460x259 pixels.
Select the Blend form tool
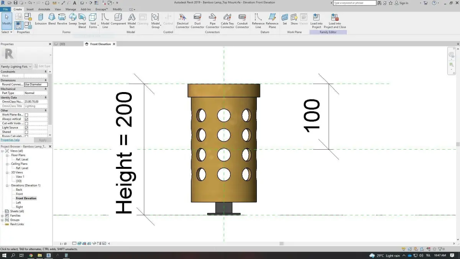coord(52,20)
